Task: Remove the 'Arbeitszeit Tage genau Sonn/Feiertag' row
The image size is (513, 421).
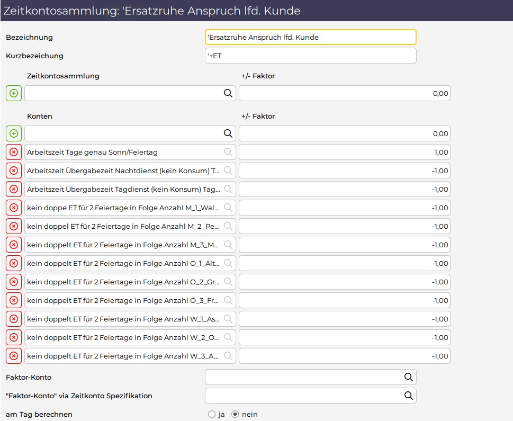Action: tap(14, 152)
